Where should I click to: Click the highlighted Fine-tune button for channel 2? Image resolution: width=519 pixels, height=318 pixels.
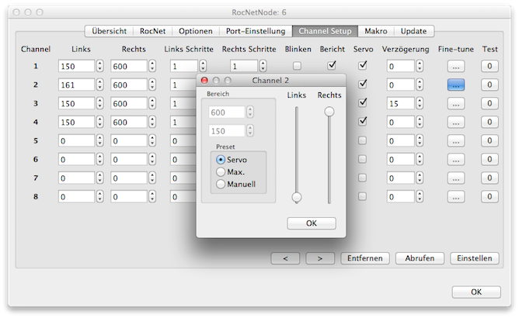[455, 85]
